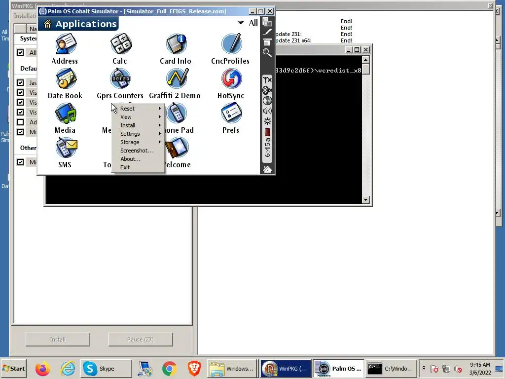Click console scrollbar down arrow
Image resolution: width=505 pixels, height=379 pixels.
click(x=365, y=200)
